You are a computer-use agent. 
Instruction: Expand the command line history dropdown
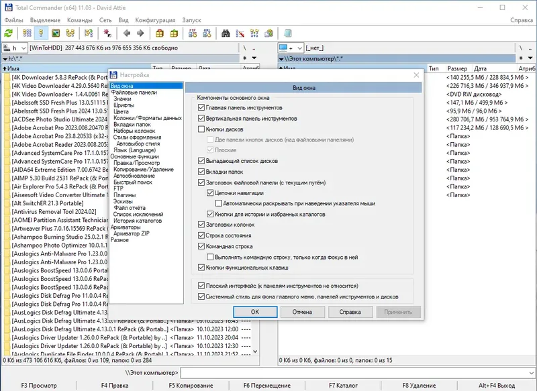coord(530,372)
